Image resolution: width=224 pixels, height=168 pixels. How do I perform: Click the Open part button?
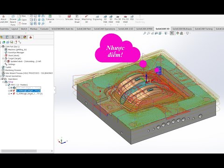[22, 20]
